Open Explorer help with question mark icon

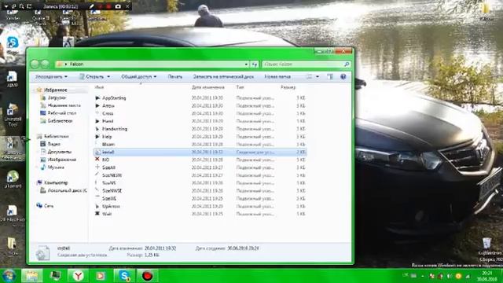[x=343, y=77]
